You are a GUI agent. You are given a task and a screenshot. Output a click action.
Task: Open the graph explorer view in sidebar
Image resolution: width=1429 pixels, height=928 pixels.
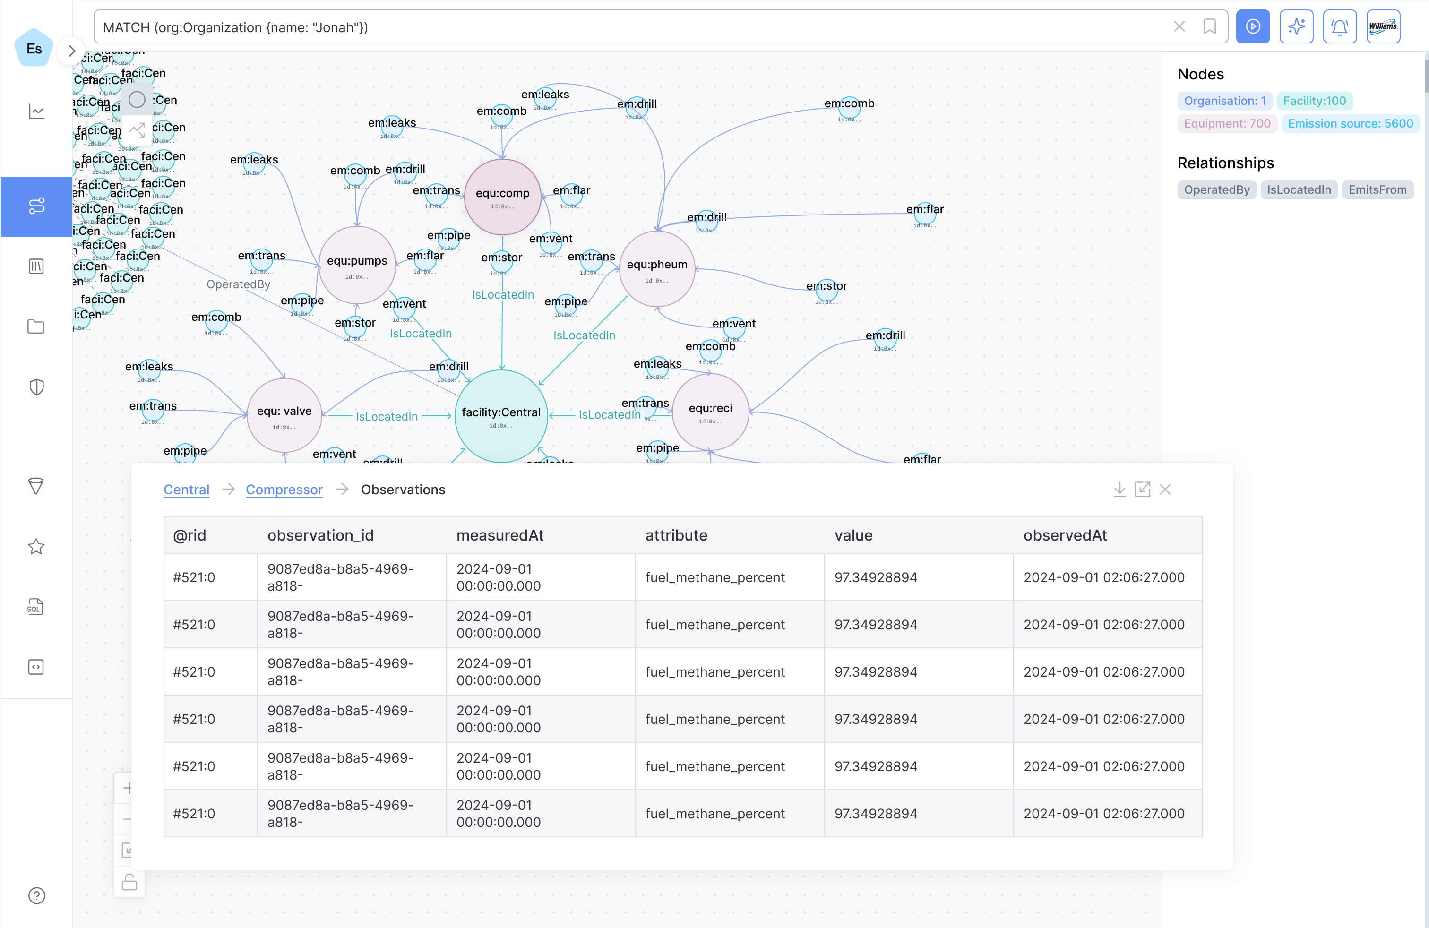pos(36,206)
